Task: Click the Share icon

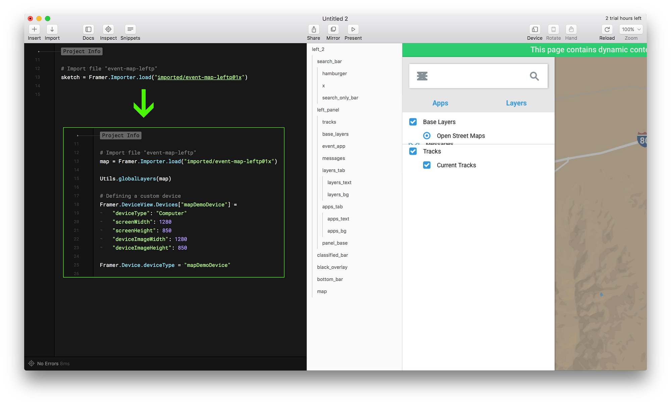Action: click(313, 30)
